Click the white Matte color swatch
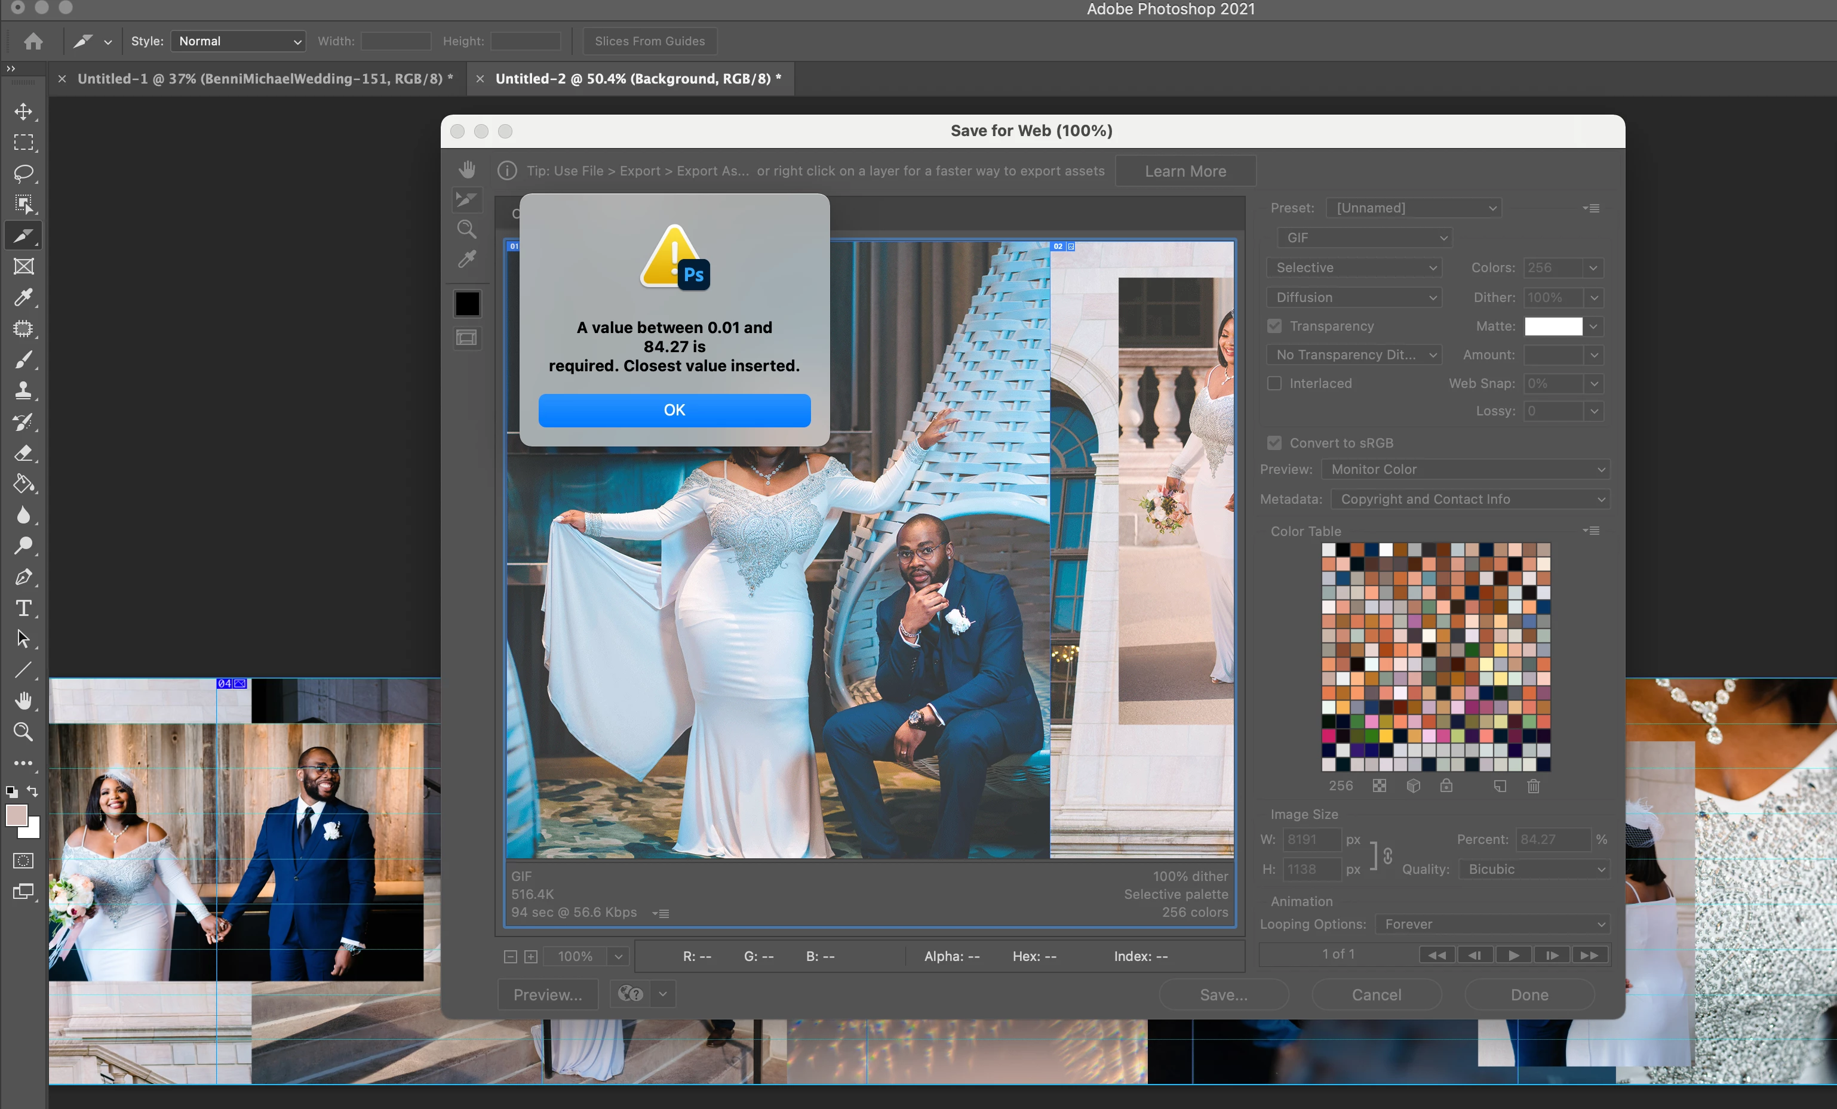Screen dimensions: 1837x1109 pos(1553,326)
